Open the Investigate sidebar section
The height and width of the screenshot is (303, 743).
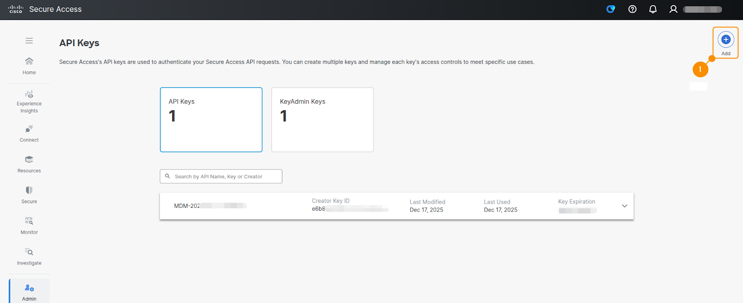(29, 256)
